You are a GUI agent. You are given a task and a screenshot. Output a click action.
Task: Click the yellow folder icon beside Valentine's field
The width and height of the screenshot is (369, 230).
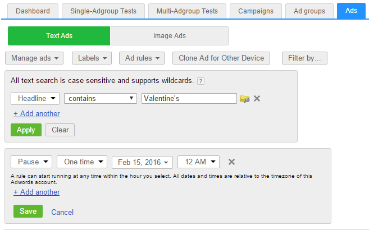pos(244,99)
